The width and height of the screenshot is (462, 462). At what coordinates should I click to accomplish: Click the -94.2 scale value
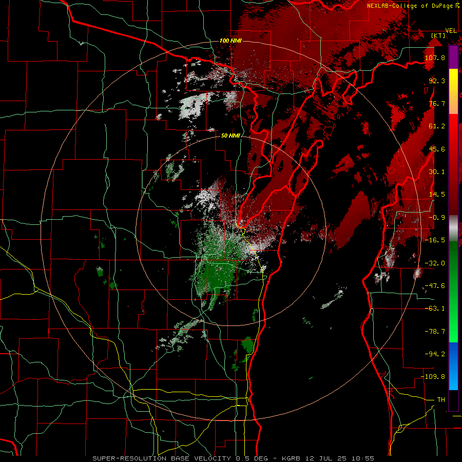click(x=435, y=354)
